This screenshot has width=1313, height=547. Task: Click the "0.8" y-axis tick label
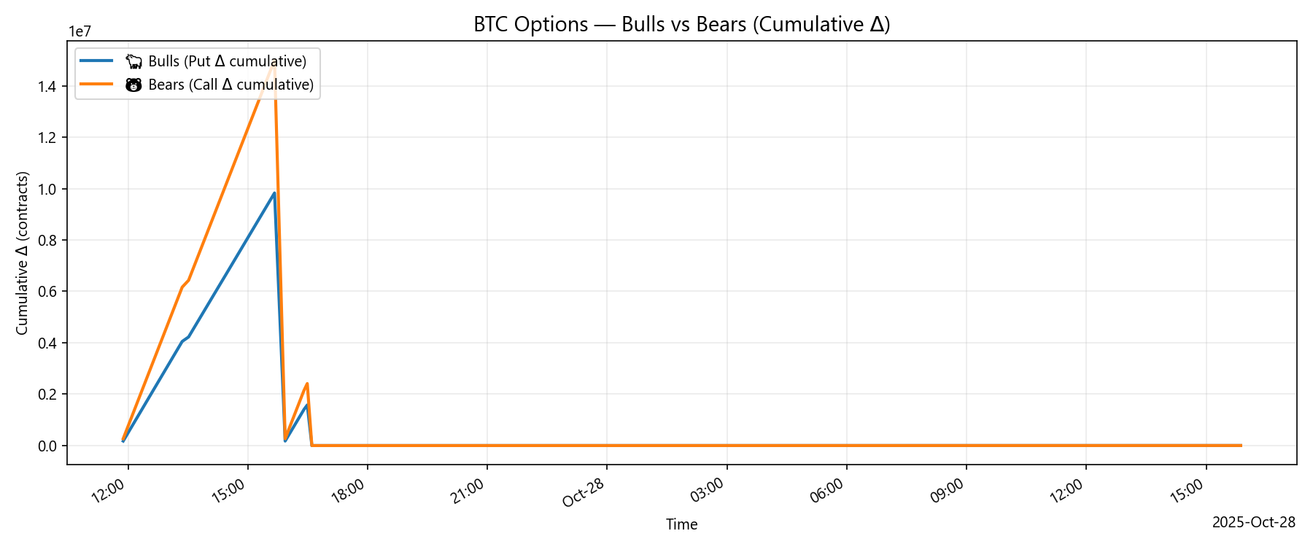(47, 241)
